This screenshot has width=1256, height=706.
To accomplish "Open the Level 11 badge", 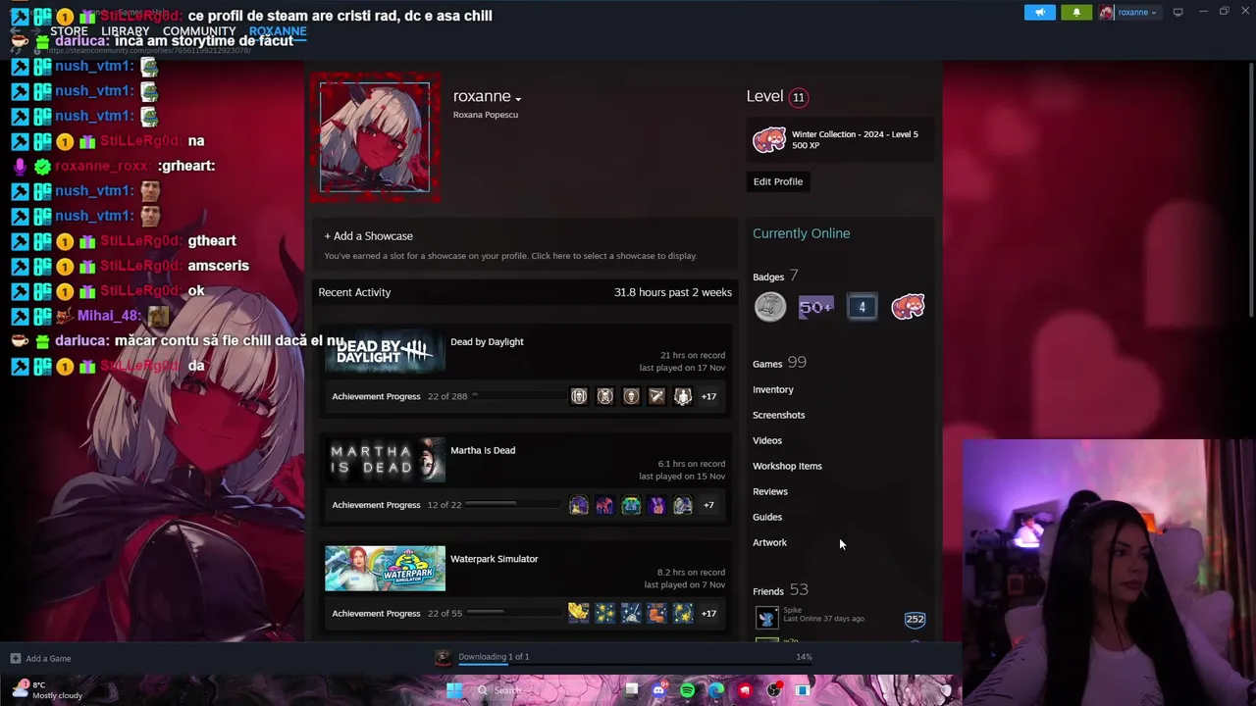I will tap(799, 97).
